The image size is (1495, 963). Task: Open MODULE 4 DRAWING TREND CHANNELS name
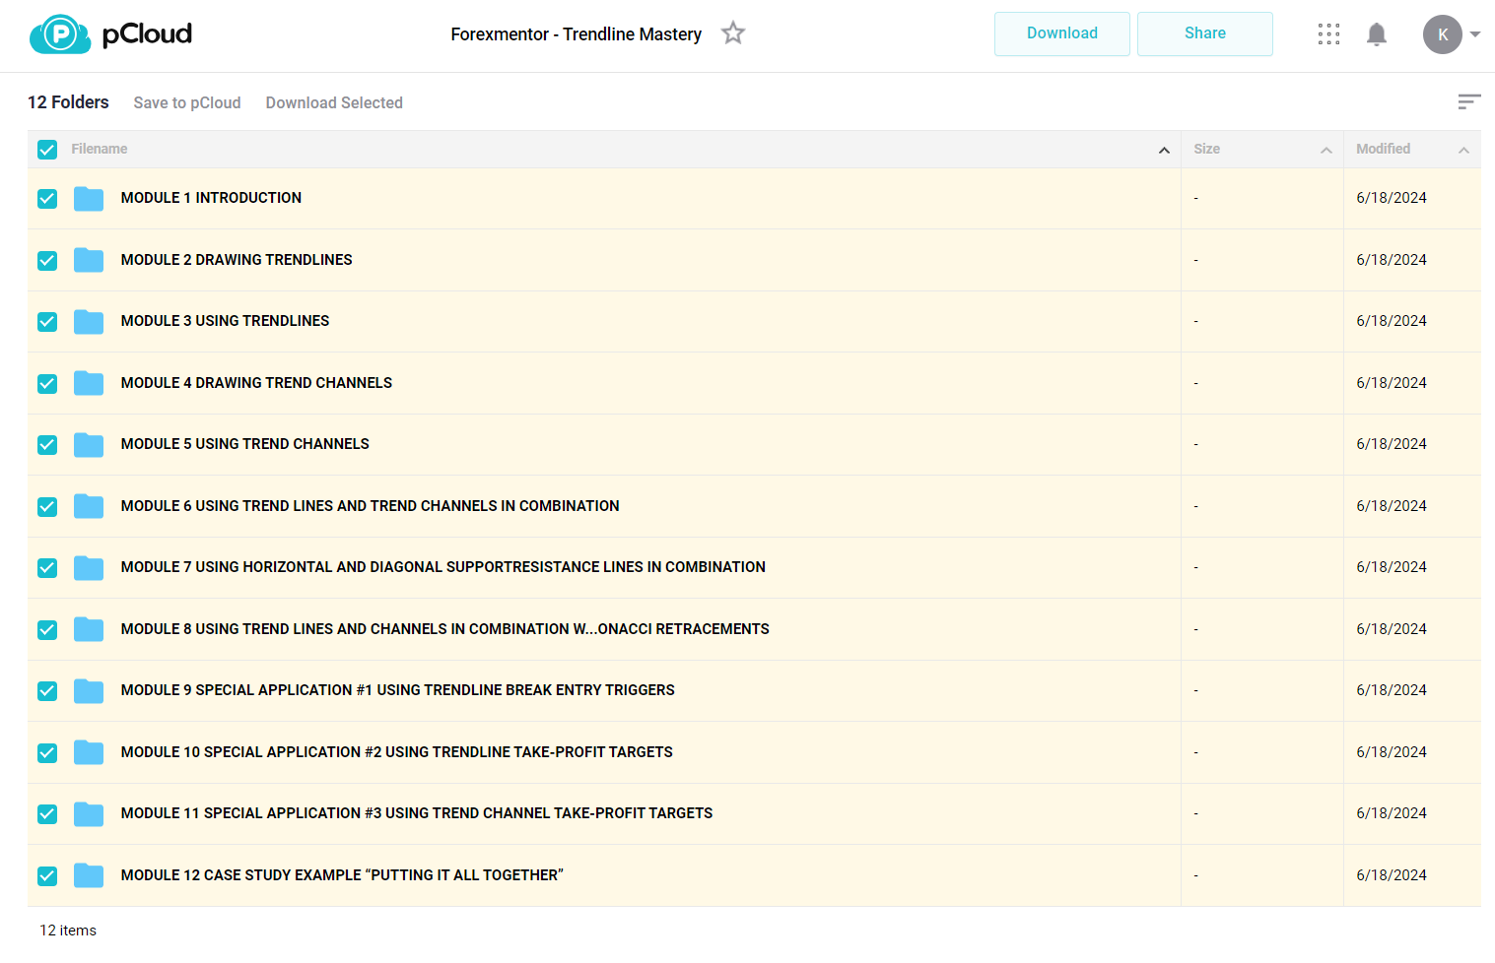pyautogui.click(x=256, y=383)
